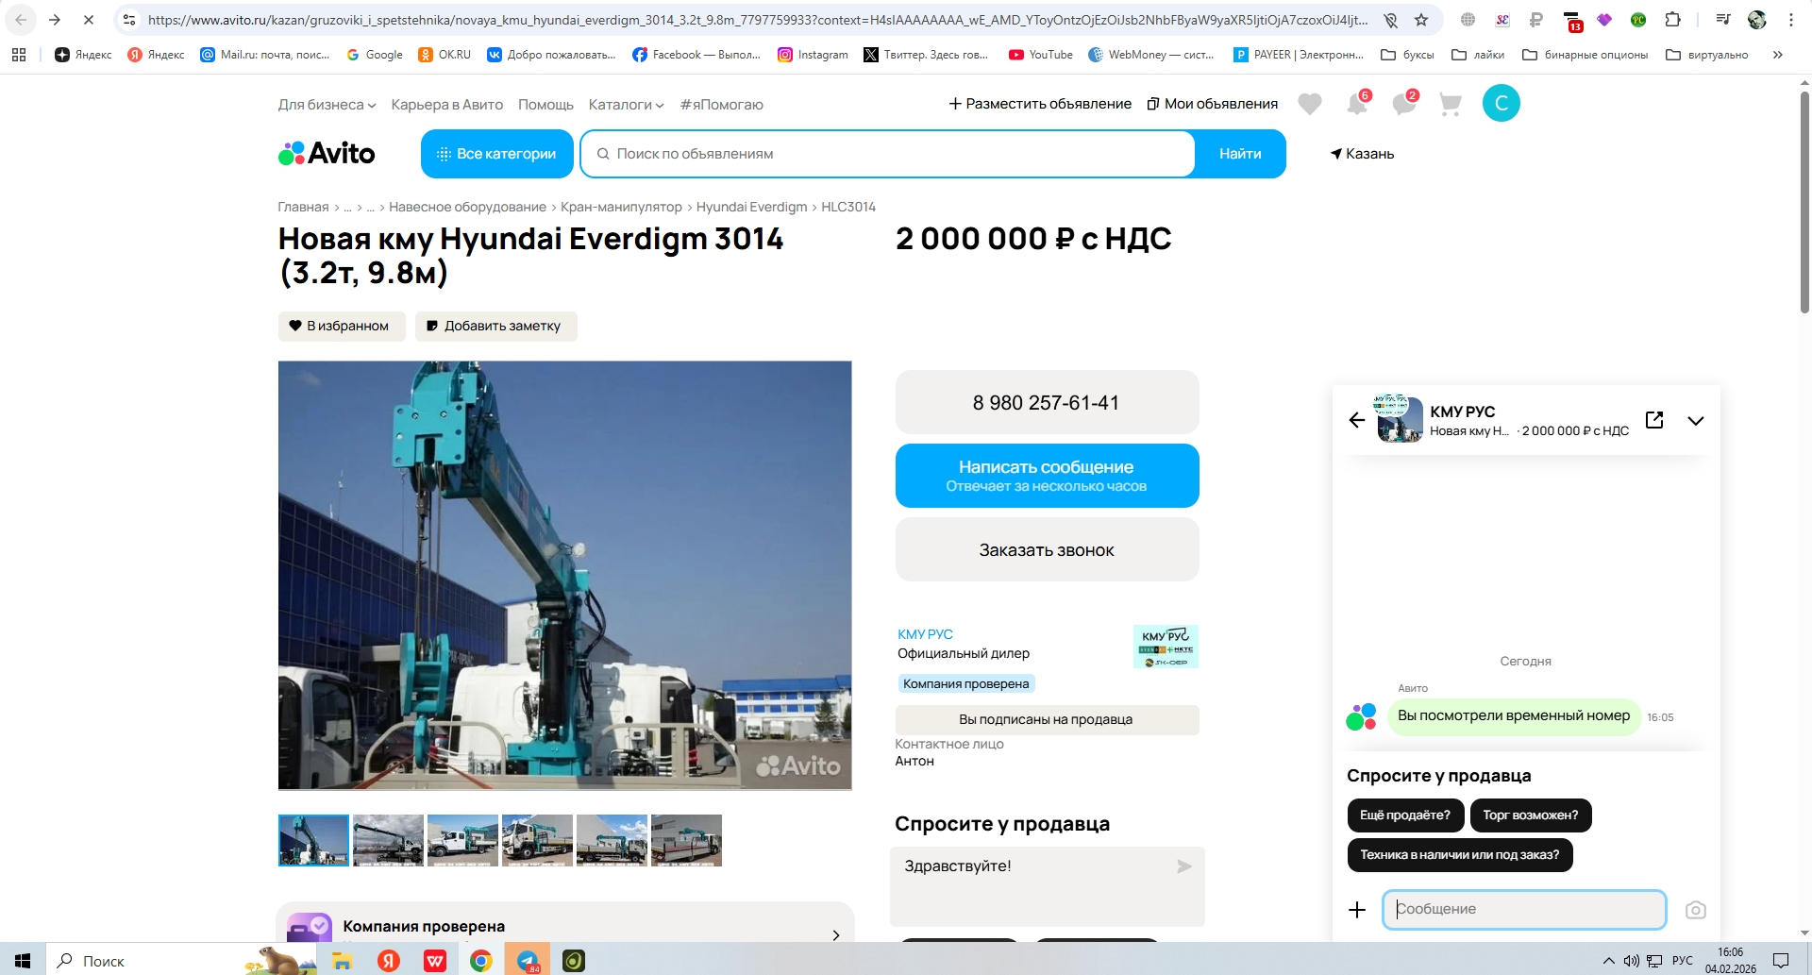Open Yandex Browser from the taskbar
1812x975 pixels.
[x=388, y=961]
